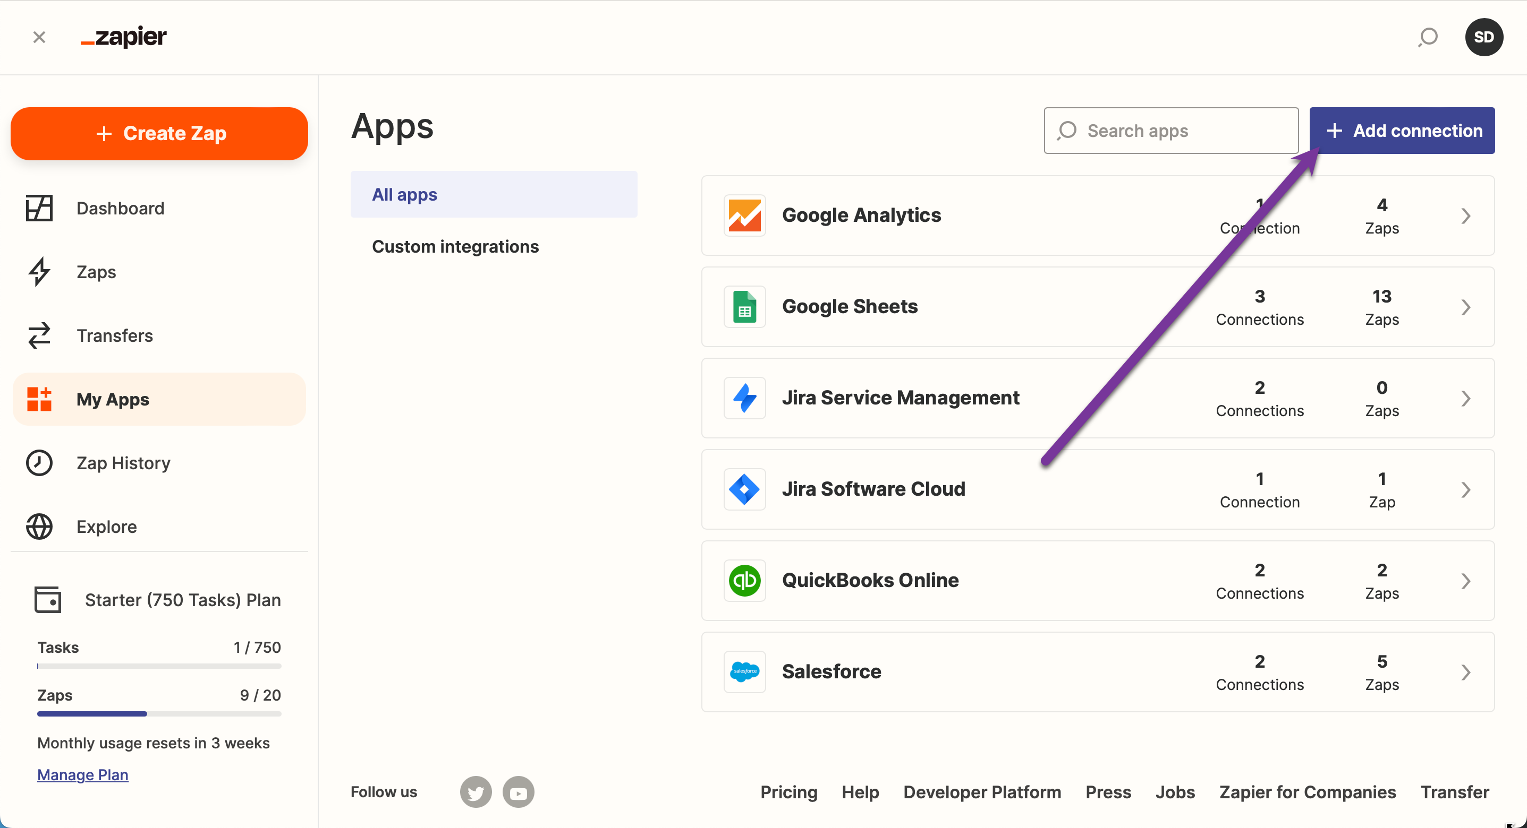The width and height of the screenshot is (1527, 828).
Task: Expand the Salesforce row chevron
Action: pos(1466,671)
